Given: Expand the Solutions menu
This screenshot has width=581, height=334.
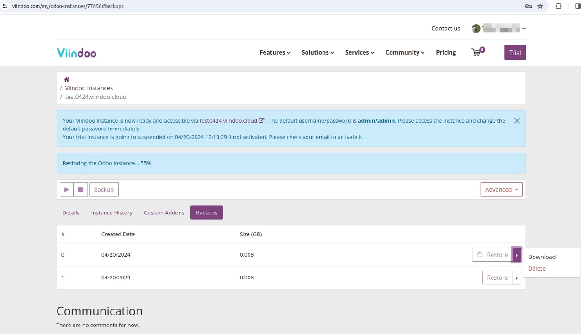Looking at the screenshot, I should [x=318, y=52].
